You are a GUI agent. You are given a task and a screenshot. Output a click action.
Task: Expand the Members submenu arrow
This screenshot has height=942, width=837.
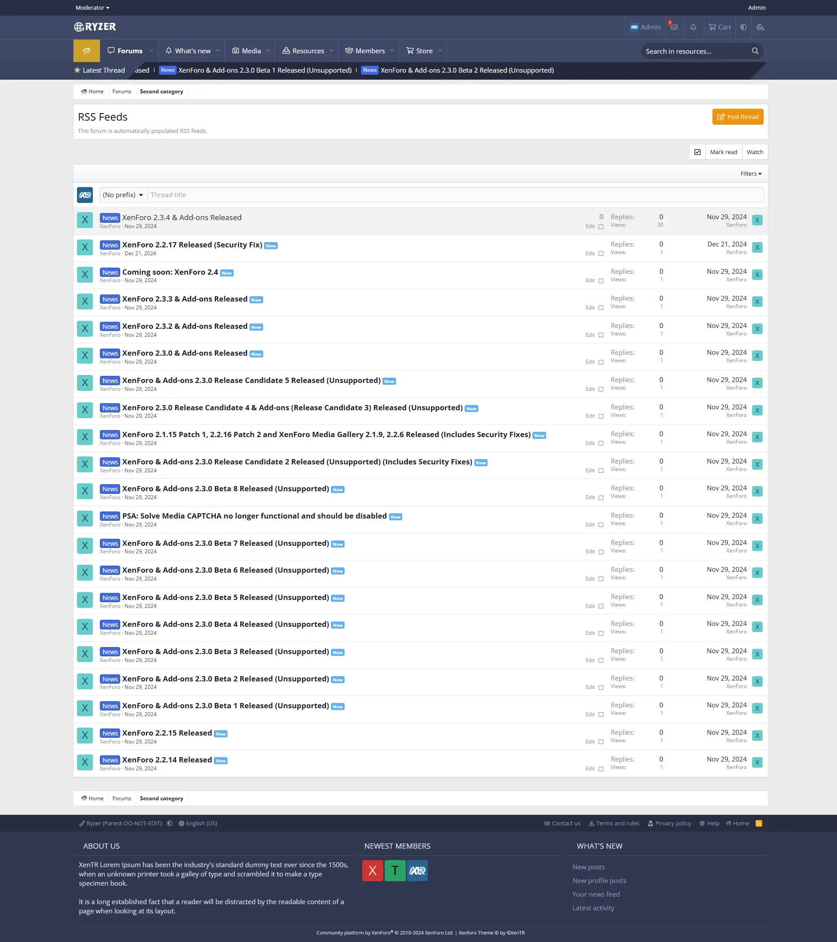click(x=392, y=51)
